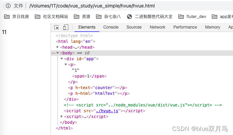
Task: Collapse the div id="app" node
Action: point(62,59)
